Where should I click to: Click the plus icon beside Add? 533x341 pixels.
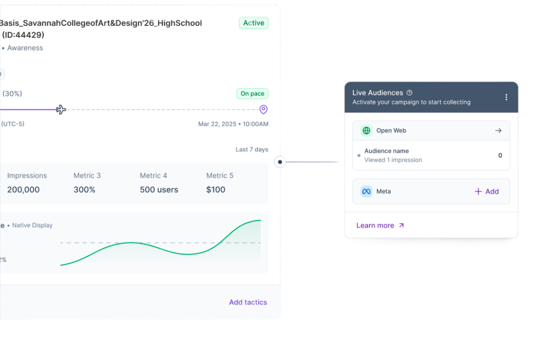pyautogui.click(x=478, y=192)
